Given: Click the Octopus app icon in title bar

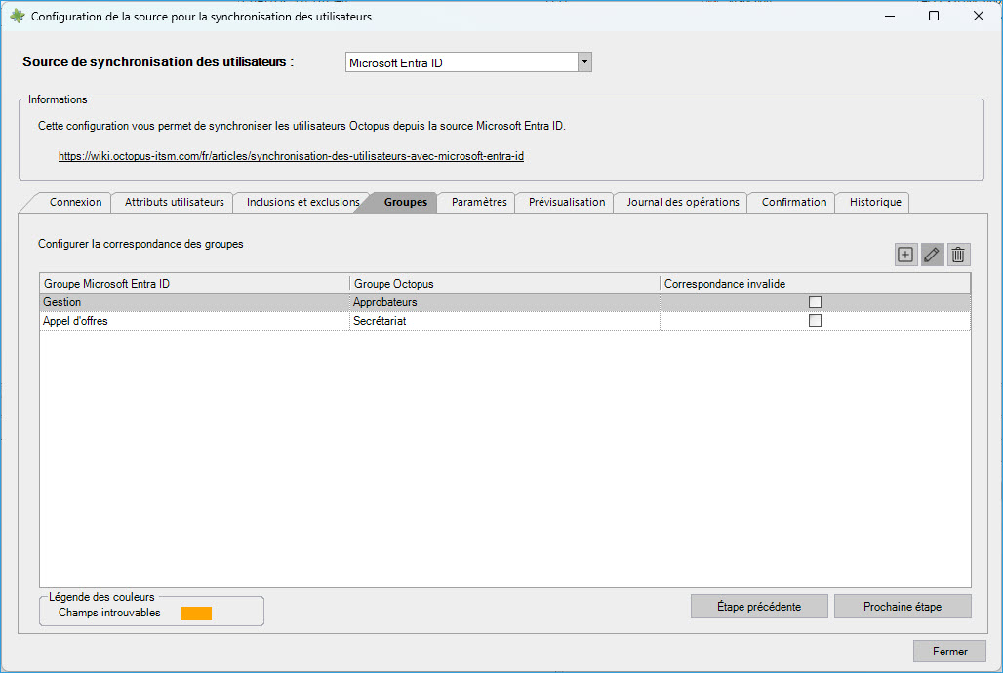Looking at the screenshot, I should [17, 17].
